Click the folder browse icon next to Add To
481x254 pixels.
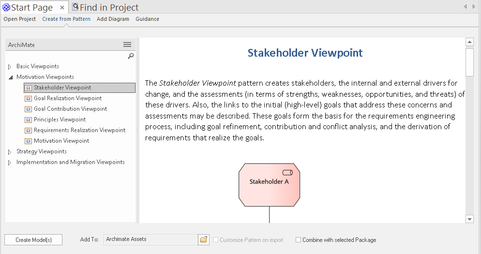(204, 239)
